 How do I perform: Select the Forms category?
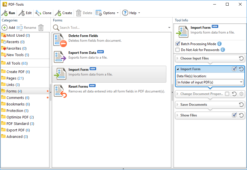pyautogui.click(x=25, y=91)
